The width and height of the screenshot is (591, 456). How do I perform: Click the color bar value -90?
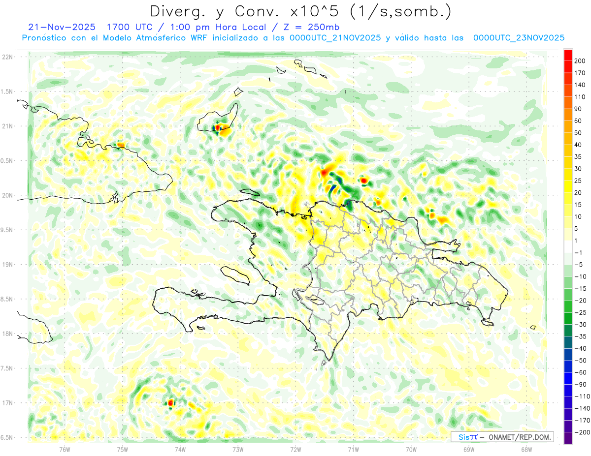pyautogui.click(x=582, y=384)
